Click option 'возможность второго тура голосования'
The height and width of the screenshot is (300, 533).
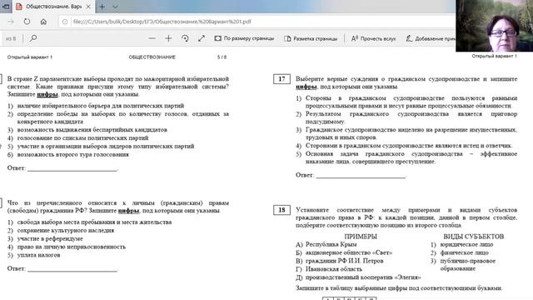click(x=73, y=154)
